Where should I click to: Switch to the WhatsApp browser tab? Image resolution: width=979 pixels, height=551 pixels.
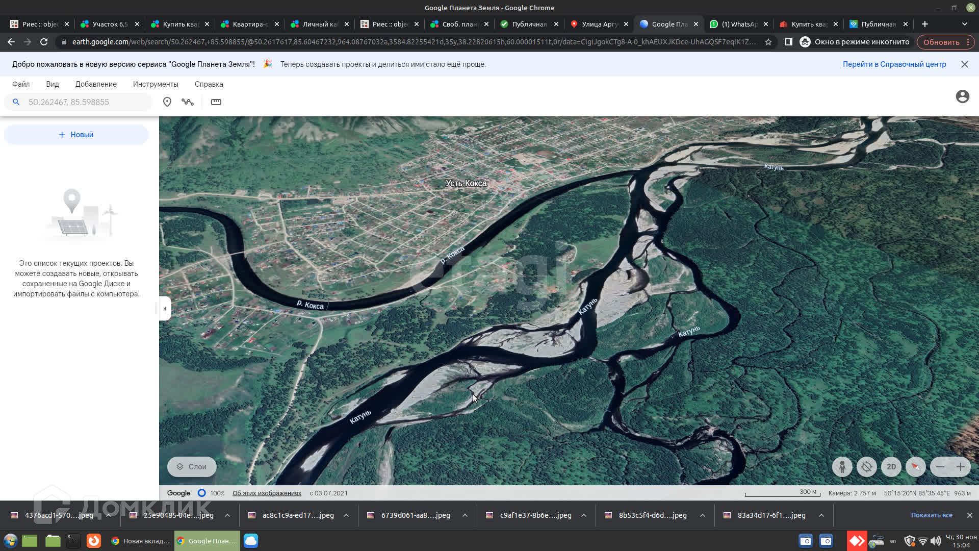coord(739,24)
